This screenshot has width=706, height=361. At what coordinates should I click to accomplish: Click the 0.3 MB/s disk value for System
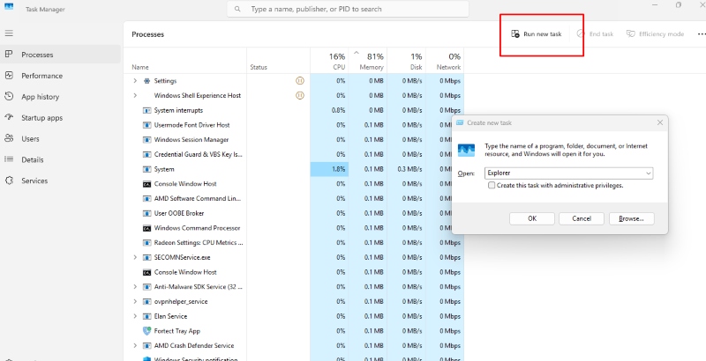click(409, 169)
